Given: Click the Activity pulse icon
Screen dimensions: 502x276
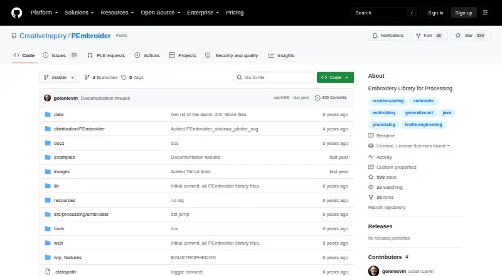Looking at the screenshot, I should 371,157.
